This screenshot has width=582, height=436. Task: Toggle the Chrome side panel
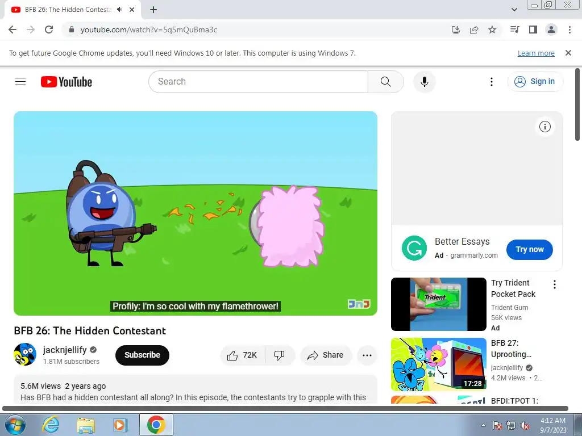pyautogui.click(x=533, y=30)
